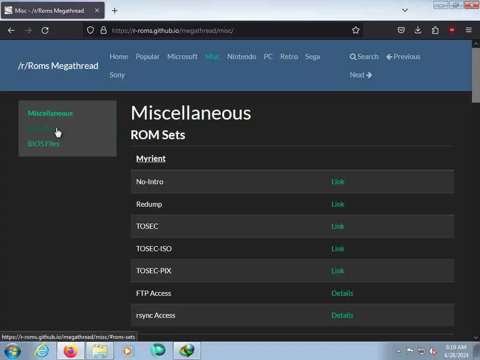Open the Sony nav item
This screenshot has height=360, width=480.
(117, 75)
